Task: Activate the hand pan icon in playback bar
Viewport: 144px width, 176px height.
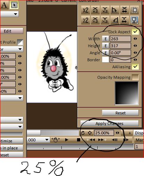Action: coord(55,140)
